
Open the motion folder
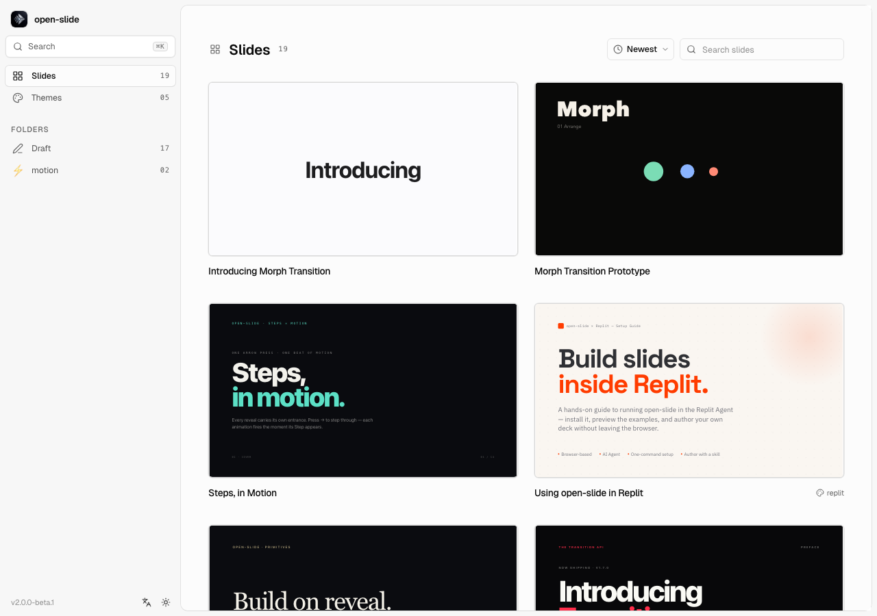pos(90,170)
